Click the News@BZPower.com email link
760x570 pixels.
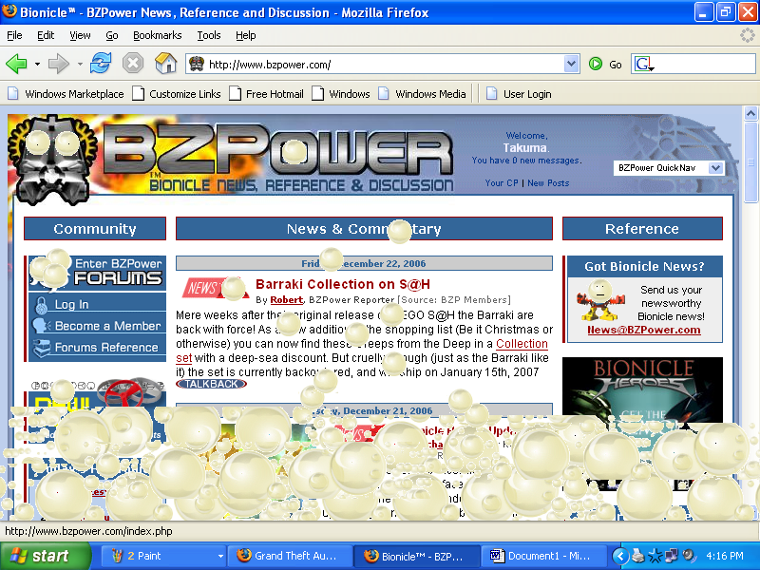click(644, 330)
